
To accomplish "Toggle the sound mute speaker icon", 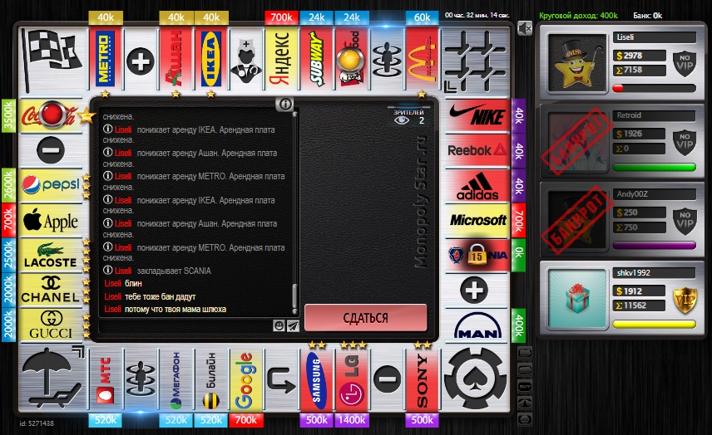I will [524, 29].
